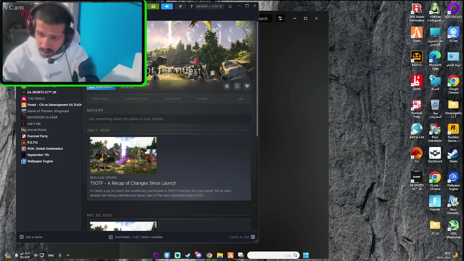Switch to Steam Big Picture mode icon
The height and width of the screenshot is (261, 464).
click(x=230, y=6)
